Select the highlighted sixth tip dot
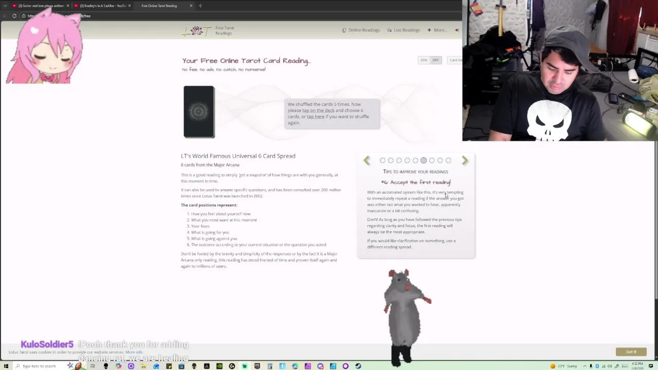Screen dimensions: 658x370 click(424, 160)
